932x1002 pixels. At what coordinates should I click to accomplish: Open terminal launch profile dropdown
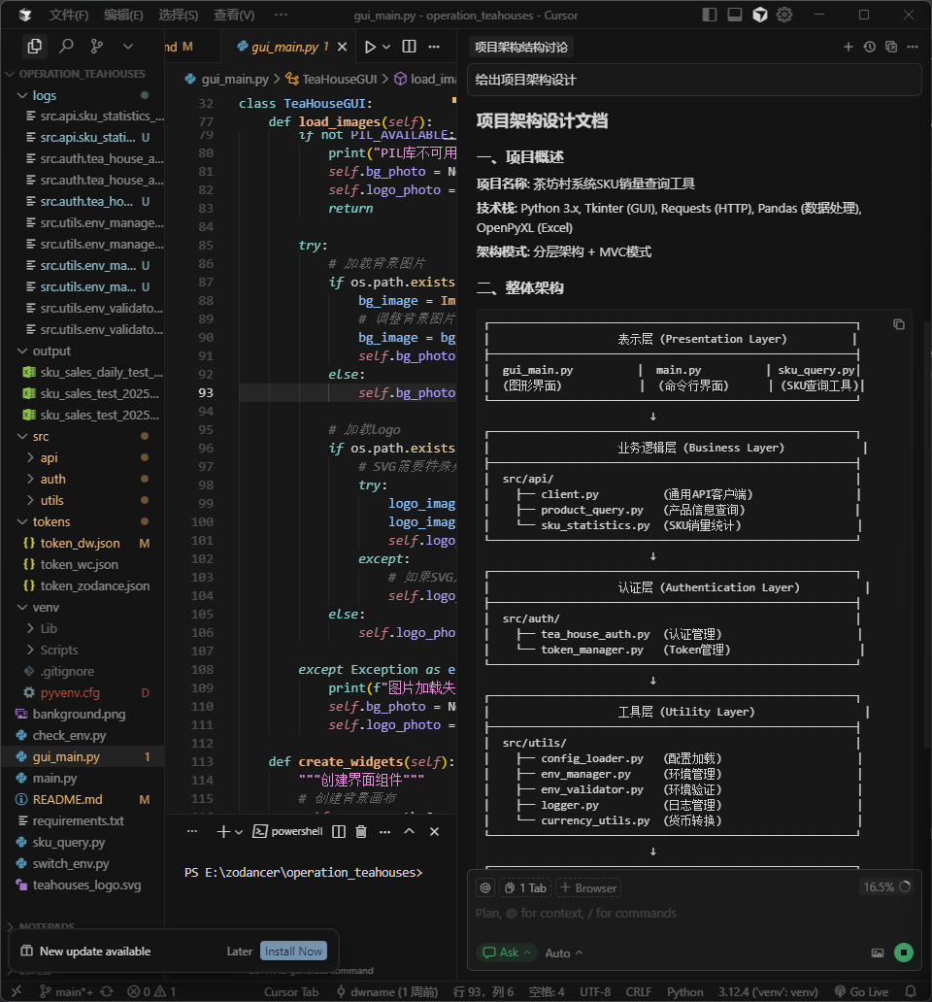[239, 832]
